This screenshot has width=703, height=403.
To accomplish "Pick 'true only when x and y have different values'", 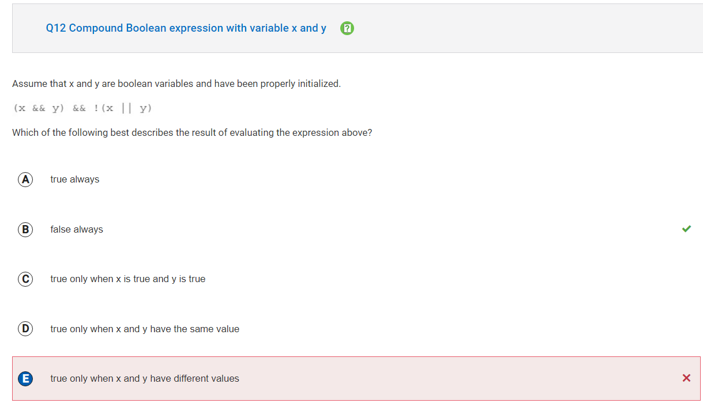I will pos(145,379).
